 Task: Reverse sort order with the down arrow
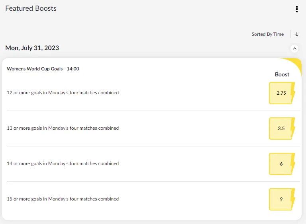click(297, 34)
